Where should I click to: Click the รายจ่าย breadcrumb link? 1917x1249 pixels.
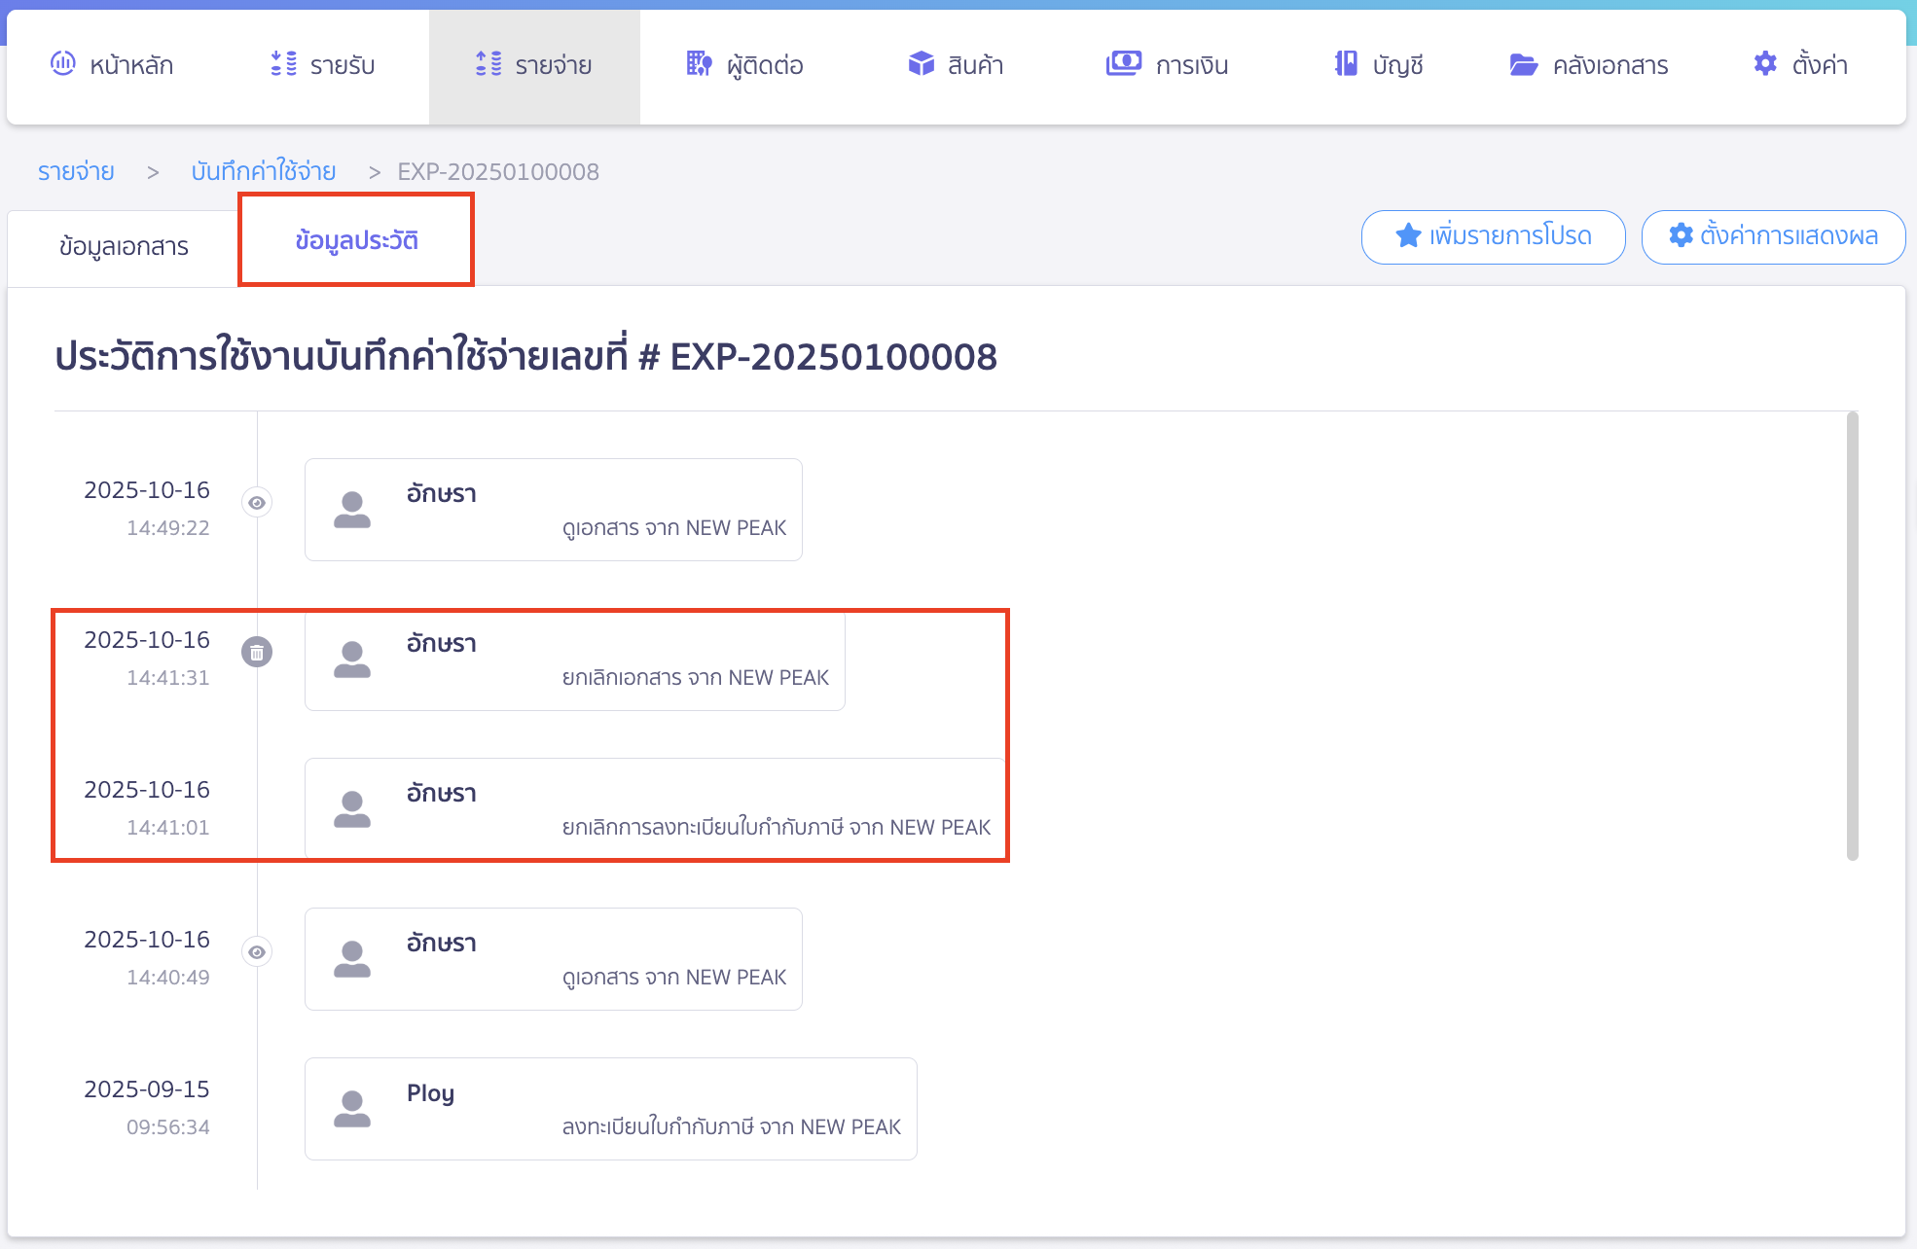point(75,171)
